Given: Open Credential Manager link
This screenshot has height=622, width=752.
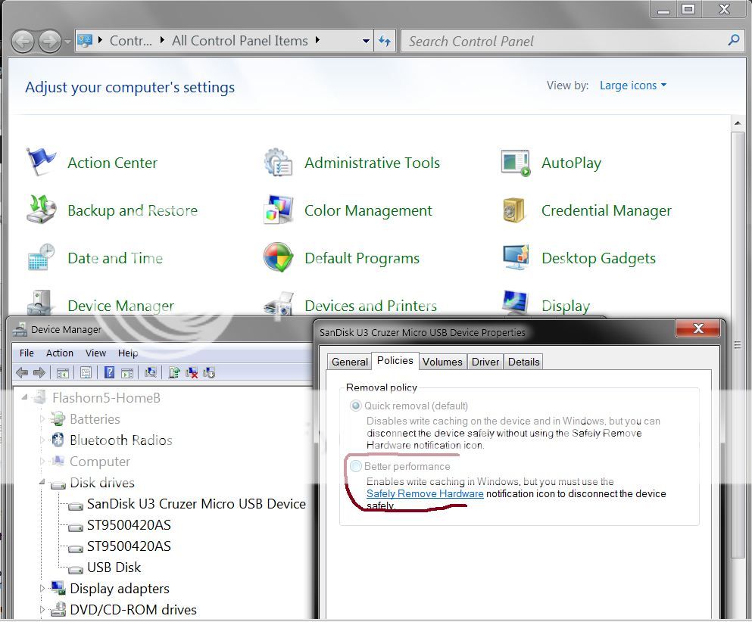Looking at the screenshot, I should pos(606,211).
